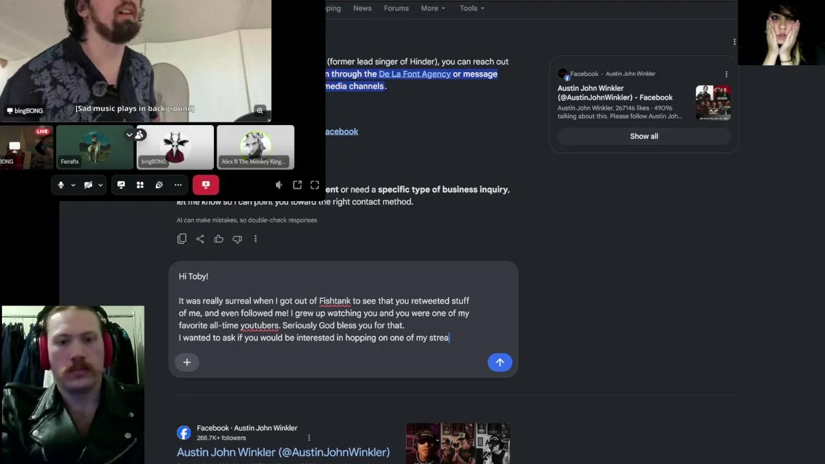Open more options below AI response
The height and width of the screenshot is (464, 825).
pyautogui.click(x=255, y=239)
